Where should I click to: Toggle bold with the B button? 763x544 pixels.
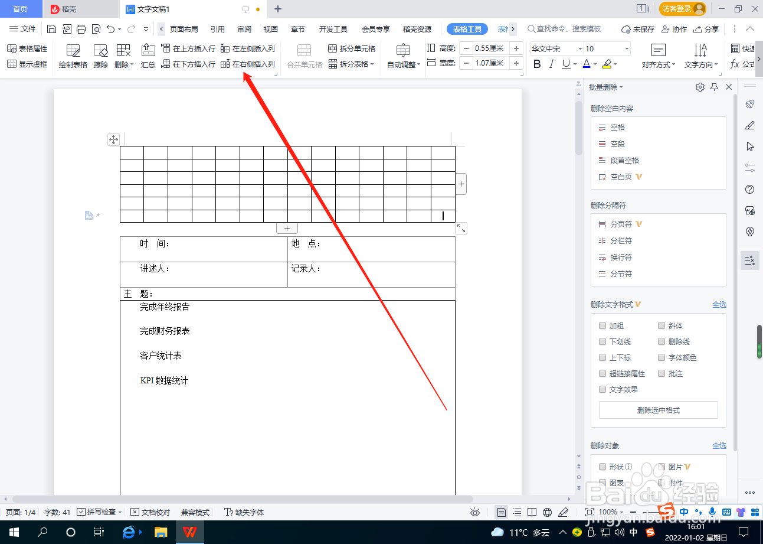coord(537,63)
